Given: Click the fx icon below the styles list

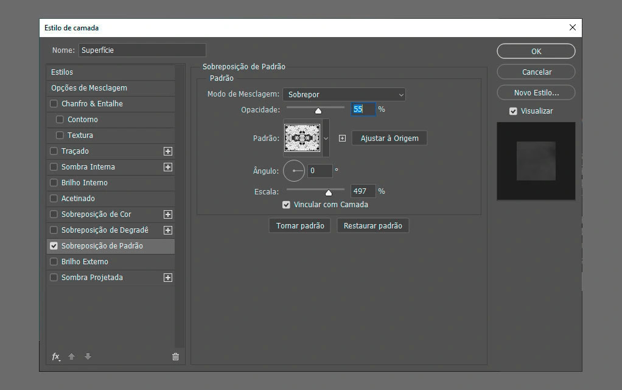Looking at the screenshot, I should (x=55, y=357).
